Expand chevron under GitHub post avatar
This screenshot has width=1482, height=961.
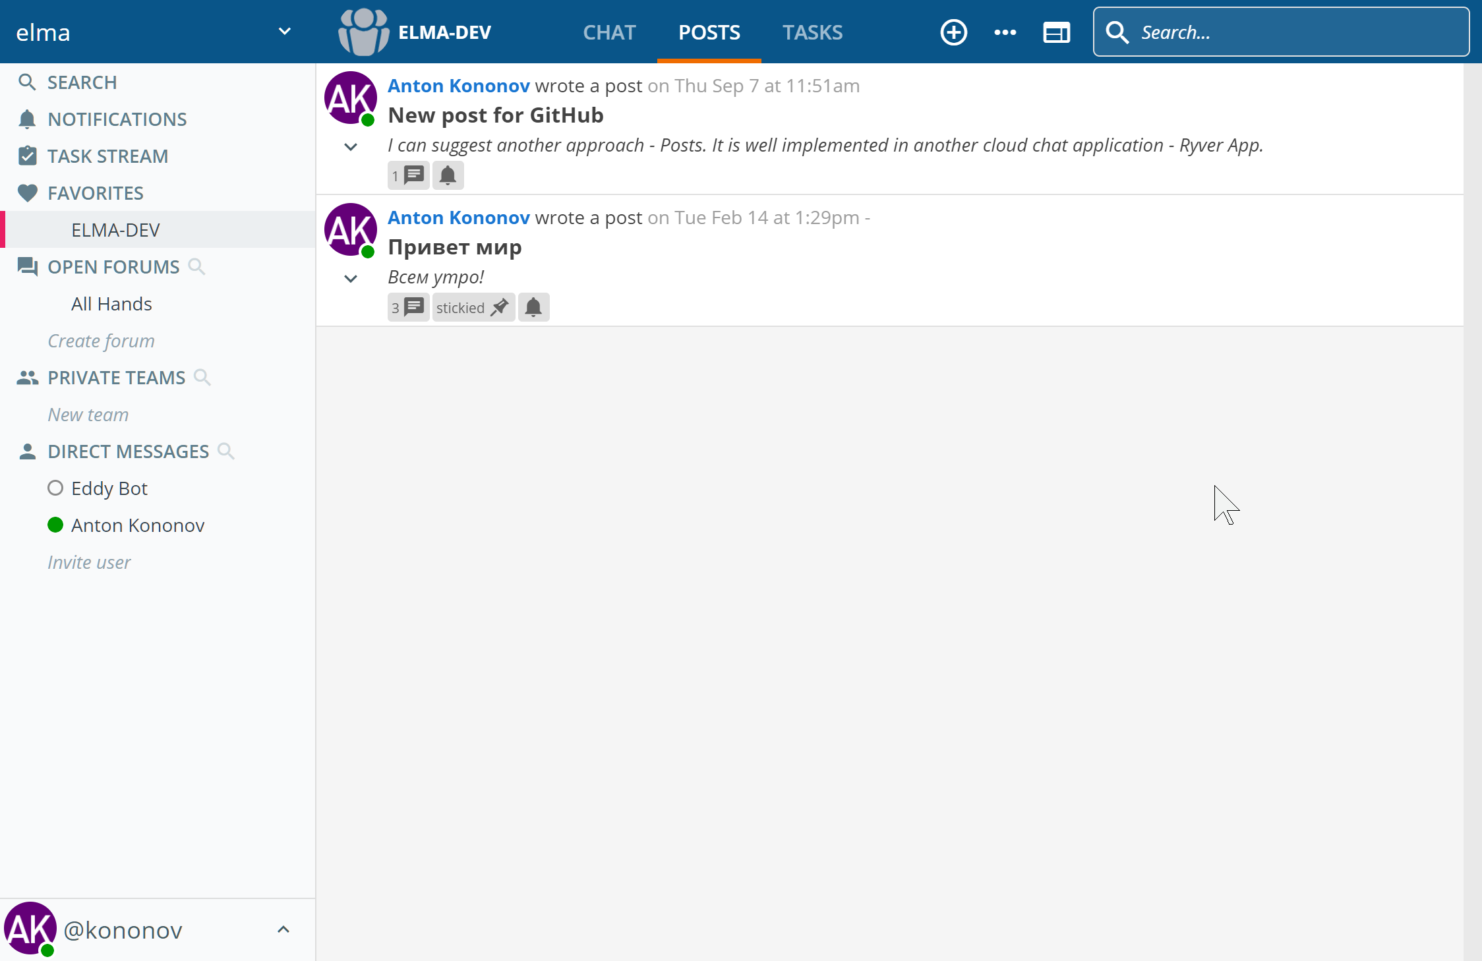(351, 147)
